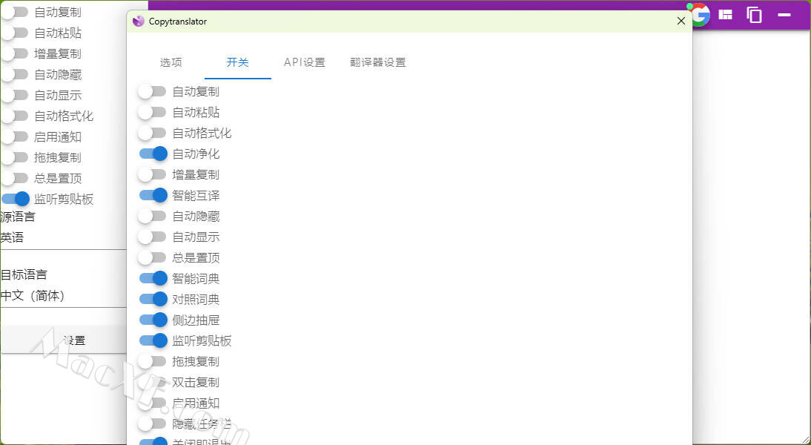Click the resize grip at window bottom-right corner
This screenshot has height=445, width=811.
pyautogui.click(x=805, y=439)
